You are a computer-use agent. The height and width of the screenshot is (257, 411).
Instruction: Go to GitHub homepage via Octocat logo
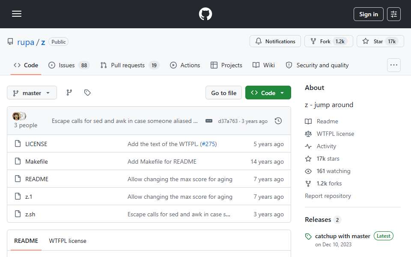point(205,14)
